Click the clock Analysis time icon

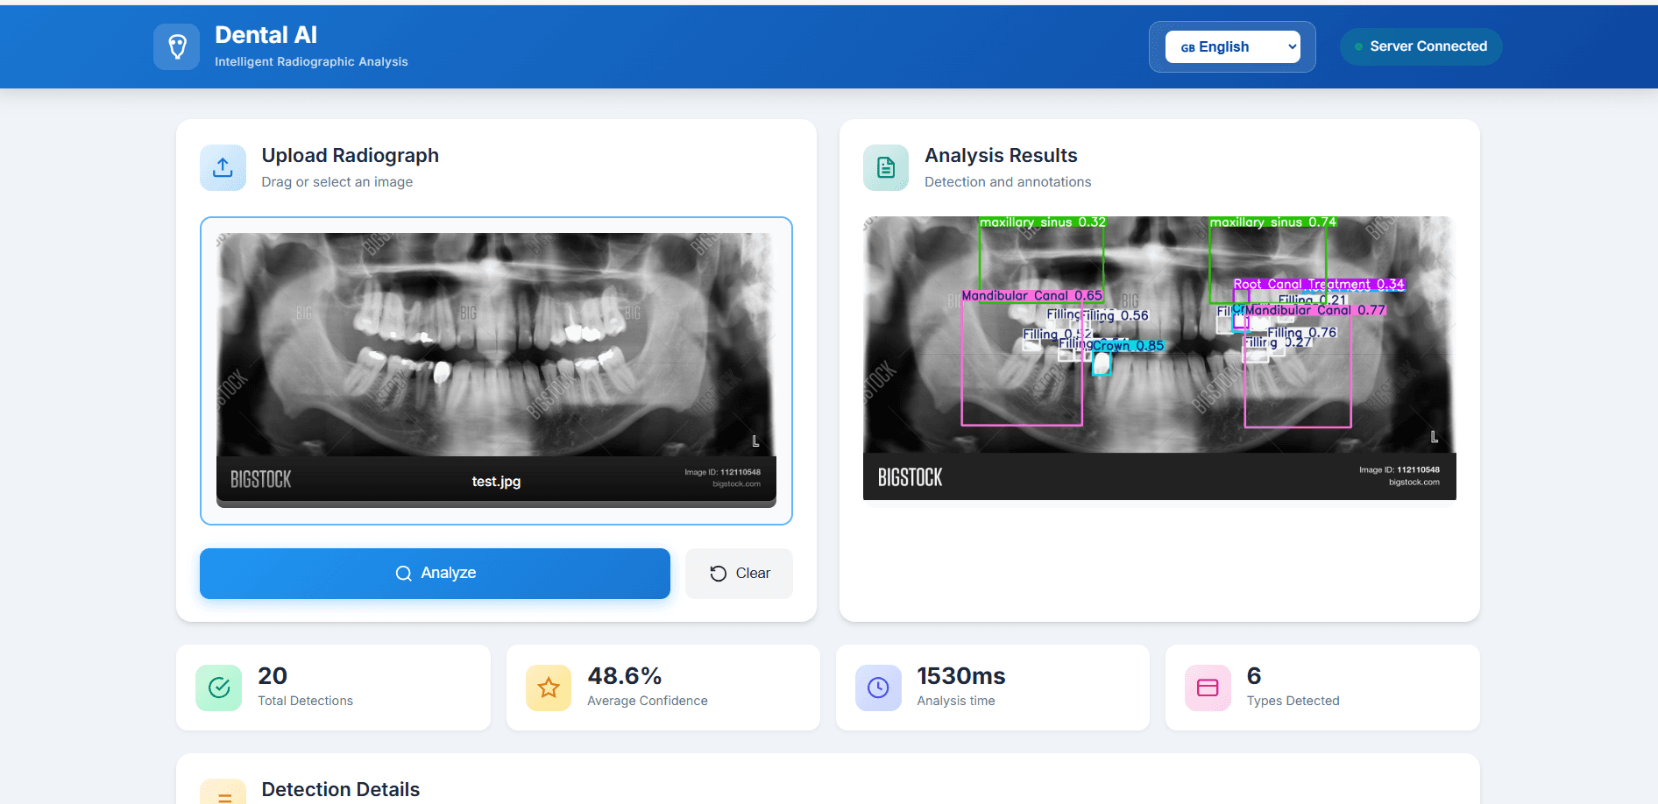878,688
